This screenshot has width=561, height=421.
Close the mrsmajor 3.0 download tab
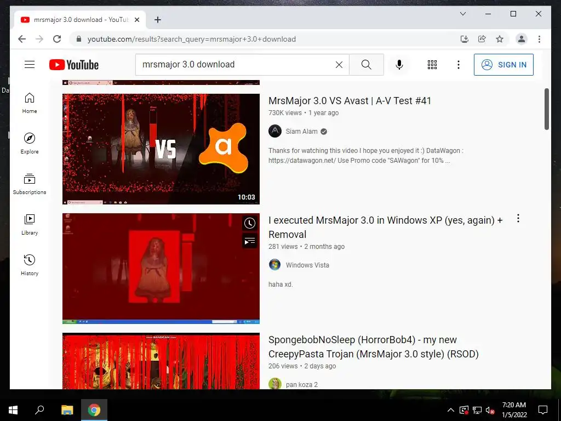tap(136, 20)
